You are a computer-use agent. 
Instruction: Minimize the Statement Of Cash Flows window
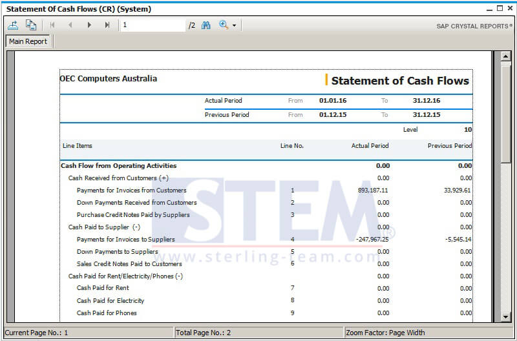[x=490, y=9]
